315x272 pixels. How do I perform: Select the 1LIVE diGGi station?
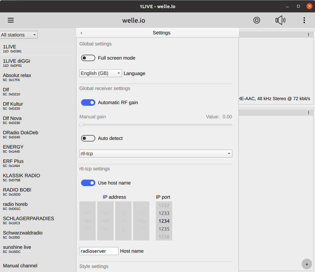click(x=38, y=63)
